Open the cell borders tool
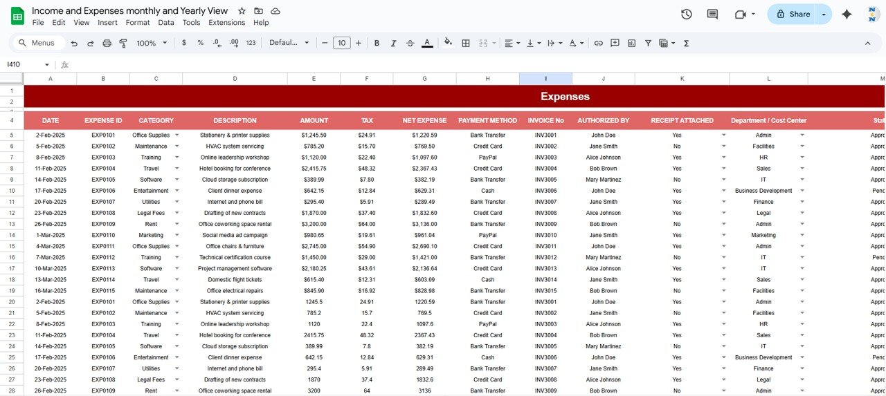 (x=466, y=43)
